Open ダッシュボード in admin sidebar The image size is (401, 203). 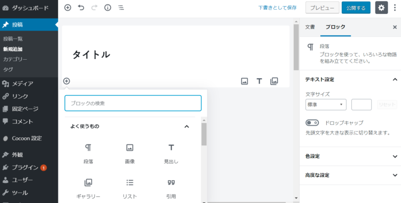click(x=29, y=8)
